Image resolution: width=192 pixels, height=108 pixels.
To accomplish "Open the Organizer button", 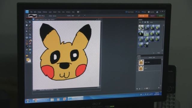I will click(x=151, y=12).
